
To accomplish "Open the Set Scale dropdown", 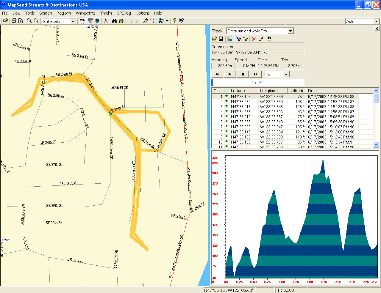I will click(x=73, y=21).
